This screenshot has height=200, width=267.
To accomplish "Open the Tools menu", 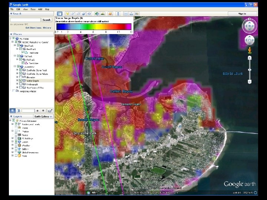I will click(33, 9).
